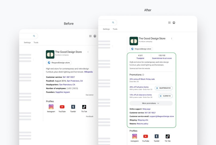216x145 pixels.
Task: Open TikTok profile in the Before panel
Action: (84, 107)
